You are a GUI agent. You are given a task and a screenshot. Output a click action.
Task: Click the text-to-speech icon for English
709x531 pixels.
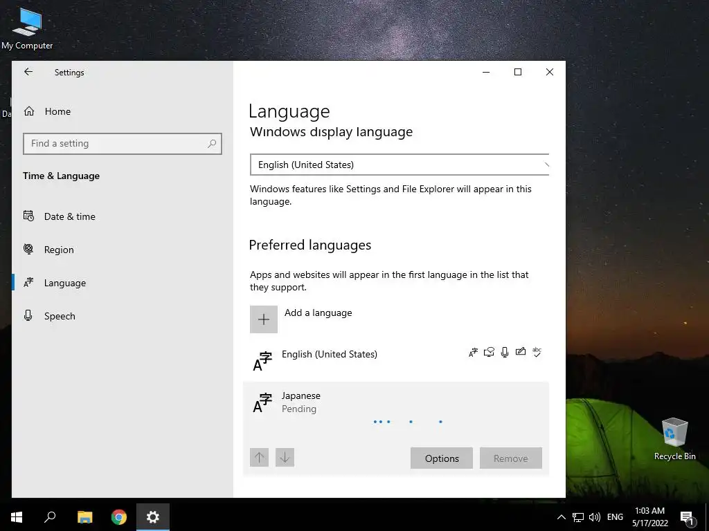(x=489, y=352)
